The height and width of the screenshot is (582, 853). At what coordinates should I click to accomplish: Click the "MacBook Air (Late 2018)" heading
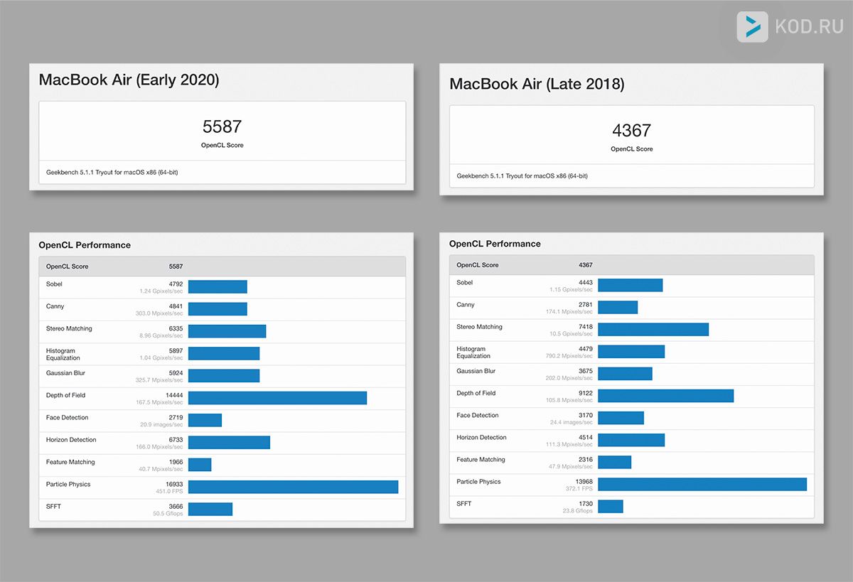pyautogui.click(x=537, y=84)
